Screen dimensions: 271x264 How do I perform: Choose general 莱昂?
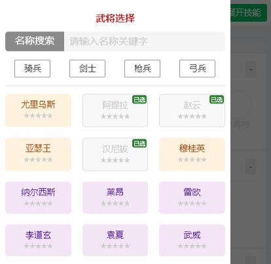[115, 197]
